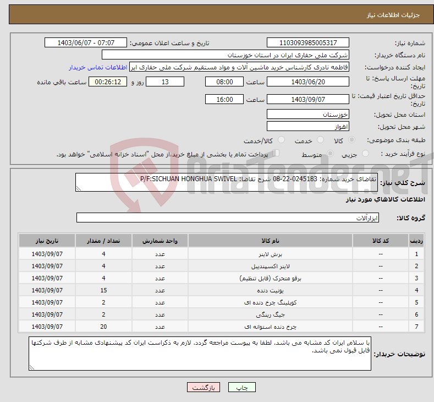Select the کالا/خدمت radio button
The height and width of the screenshot is (402, 434).
(281, 140)
